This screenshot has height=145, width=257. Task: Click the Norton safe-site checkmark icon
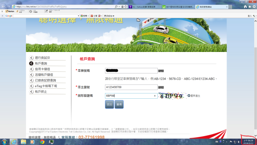[x=17, y=11]
